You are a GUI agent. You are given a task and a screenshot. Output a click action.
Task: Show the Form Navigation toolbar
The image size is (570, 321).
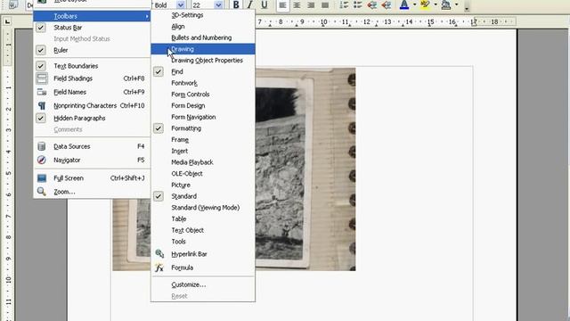[203, 117]
